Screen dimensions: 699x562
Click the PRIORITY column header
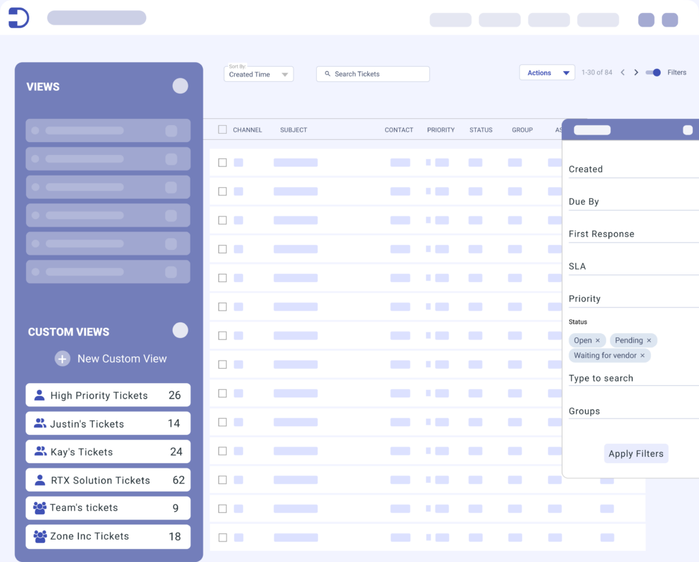(x=440, y=130)
